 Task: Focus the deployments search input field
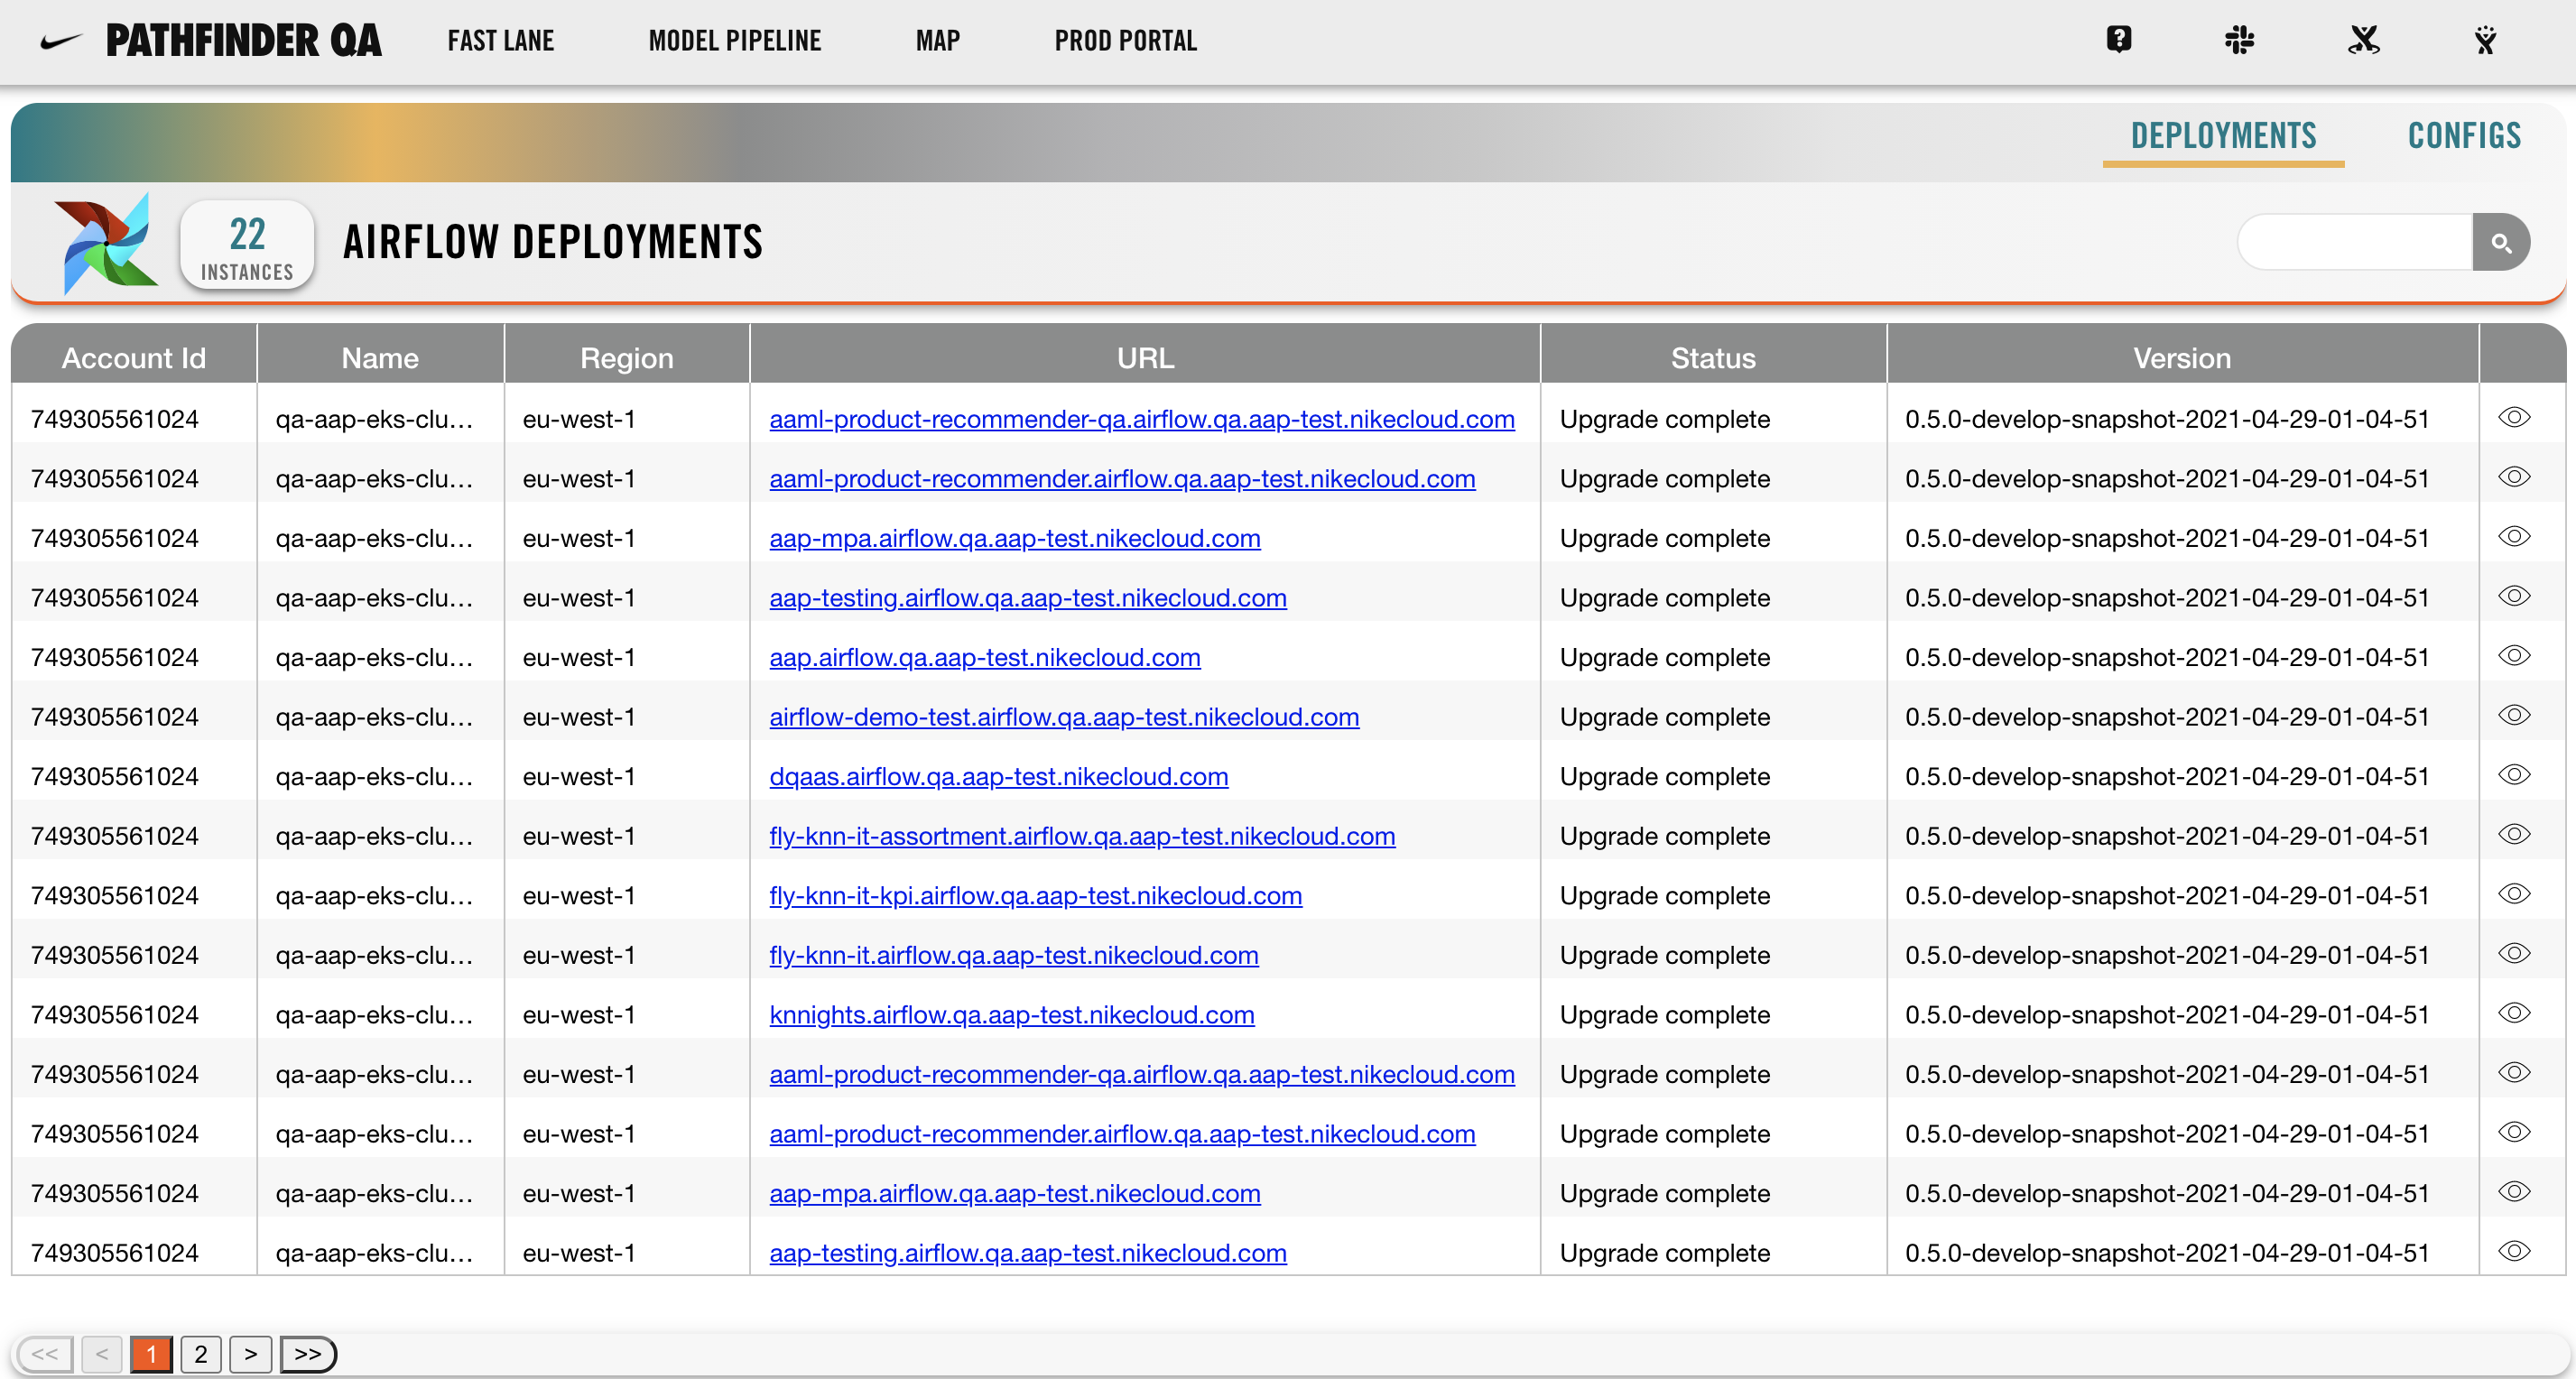tap(2354, 242)
